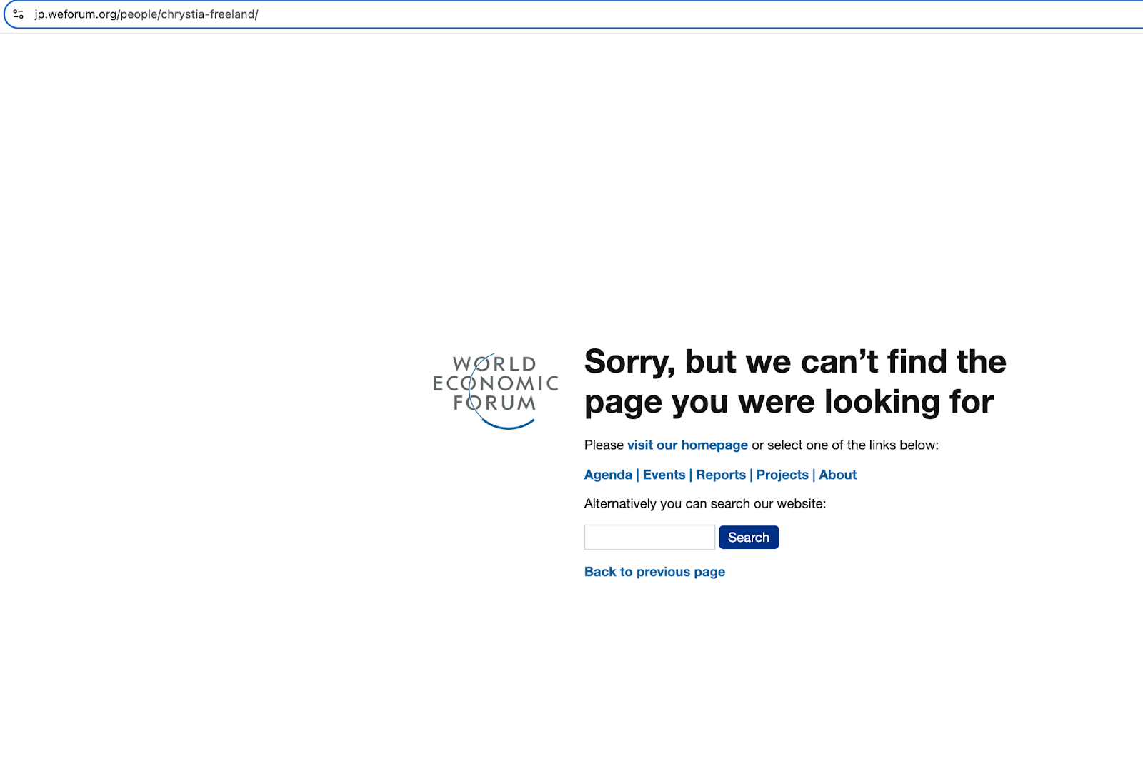The width and height of the screenshot is (1143, 771).
Task: Focus the website search text field
Action: pos(649,537)
